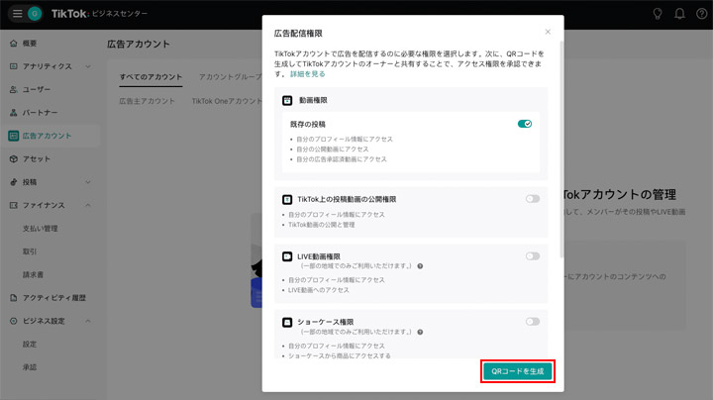The image size is (713, 400).
Task: Click the 自分の公開動画にアクセス bullet text
Action: tap(333, 150)
